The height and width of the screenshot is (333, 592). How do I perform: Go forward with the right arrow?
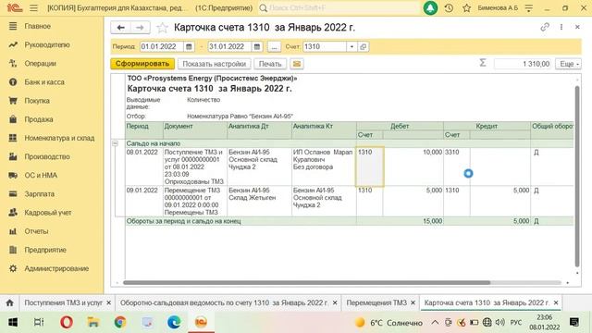(x=140, y=28)
